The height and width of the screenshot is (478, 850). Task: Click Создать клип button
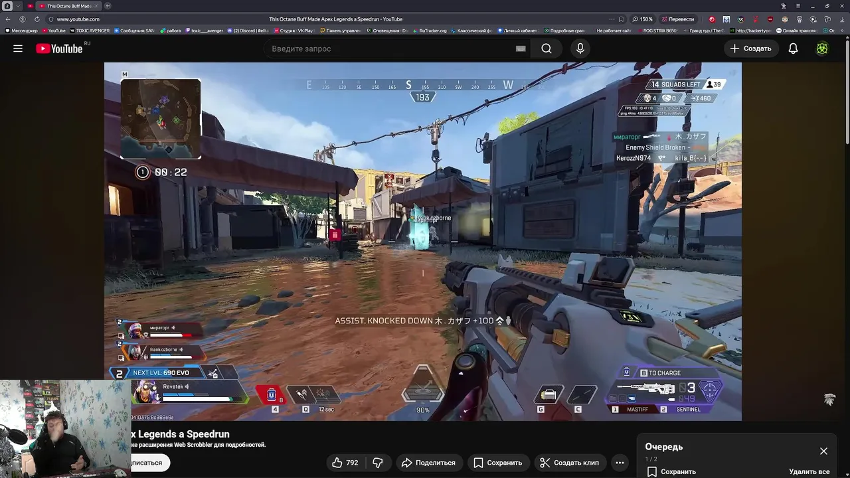pos(569,463)
